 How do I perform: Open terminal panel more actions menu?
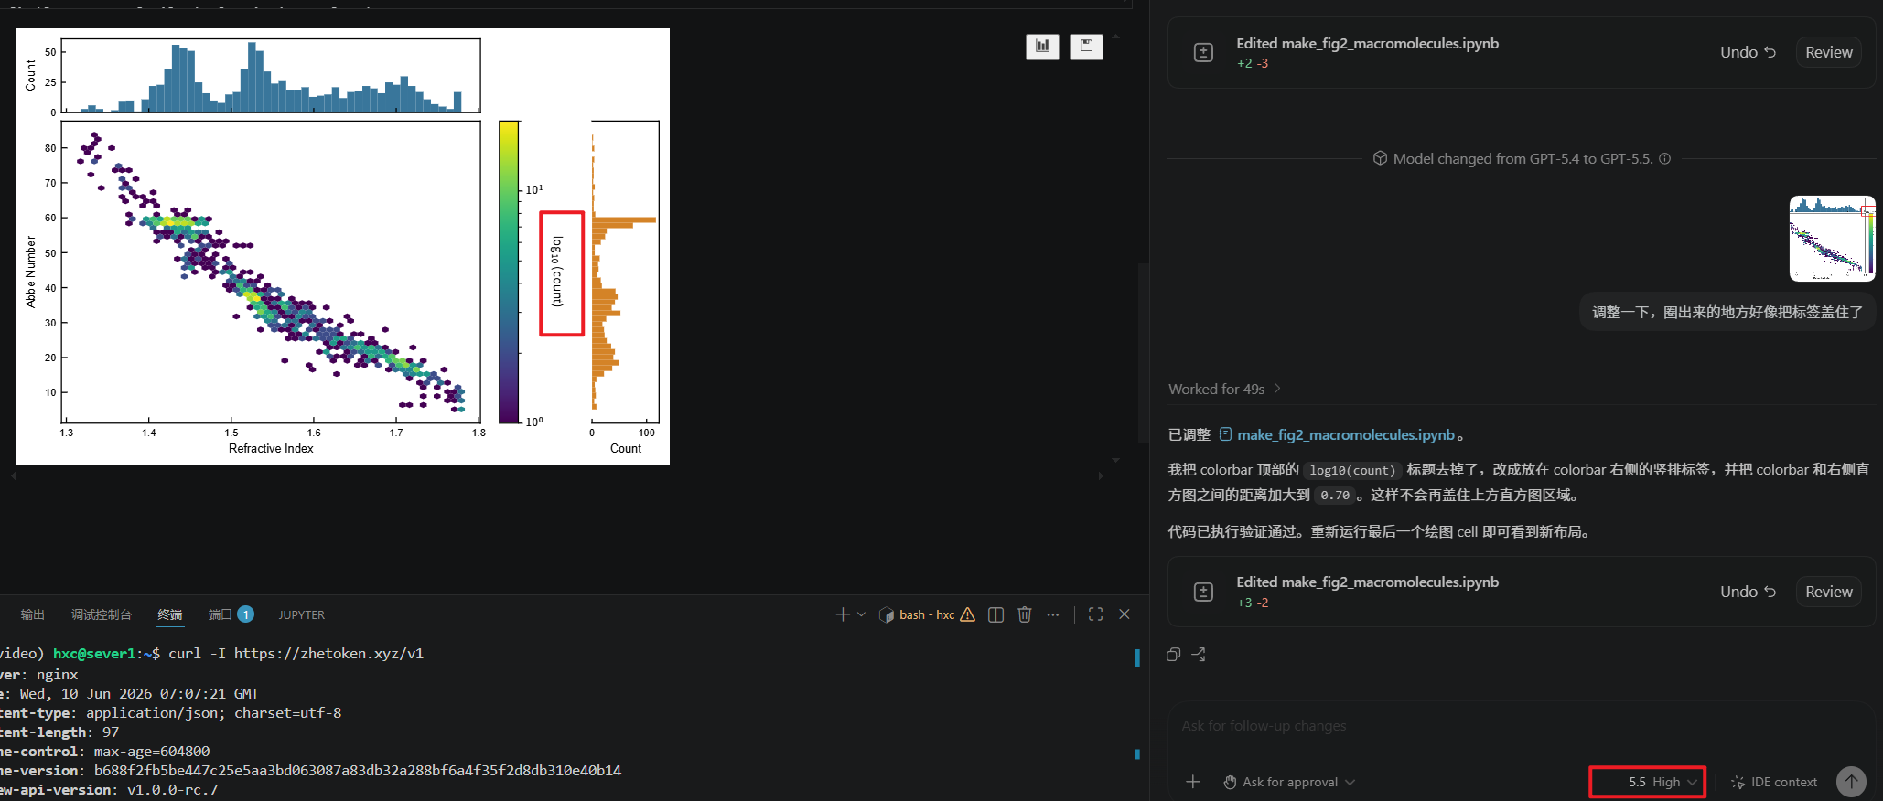pos(1053,614)
